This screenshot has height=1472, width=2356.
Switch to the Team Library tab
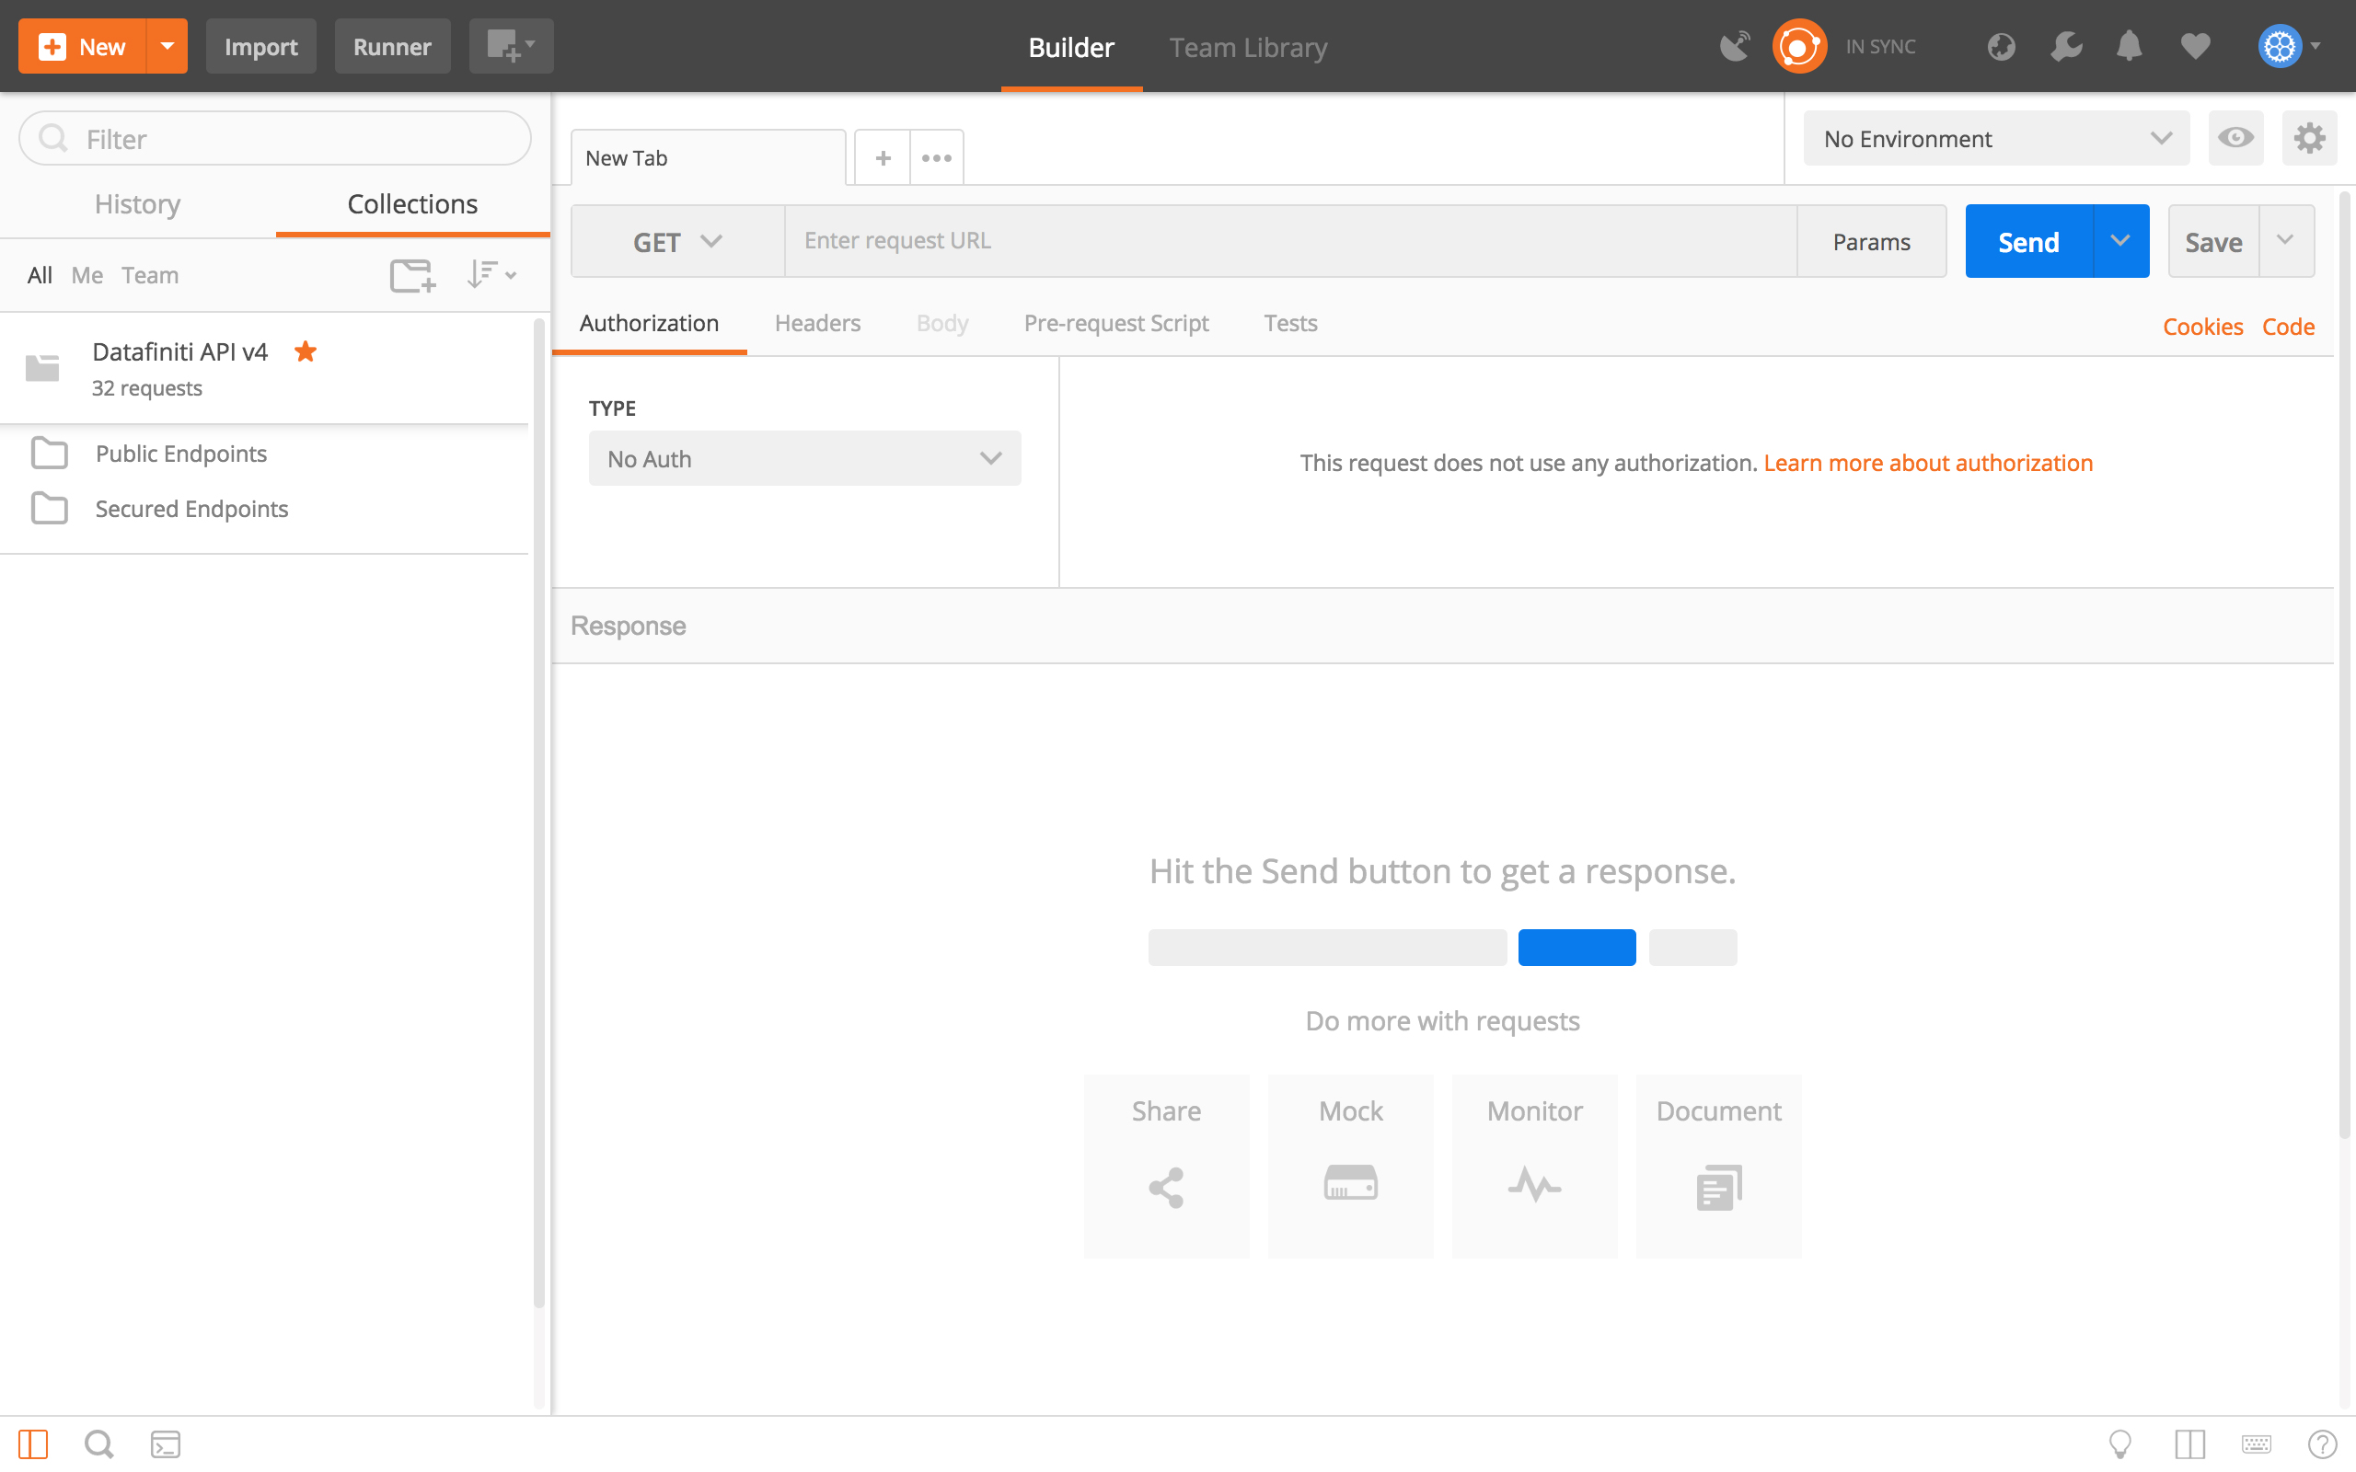coord(1248,47)
